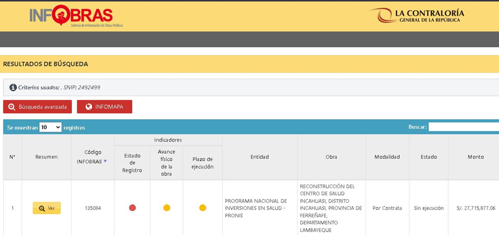Click the magnifier icon in Búsqueda avanzada
This screenshot has width=499, height=235.
click(12, 107)
